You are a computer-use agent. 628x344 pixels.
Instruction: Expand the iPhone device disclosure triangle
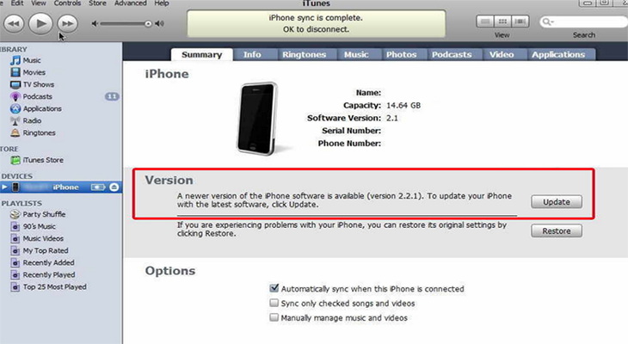pos(4,187)
